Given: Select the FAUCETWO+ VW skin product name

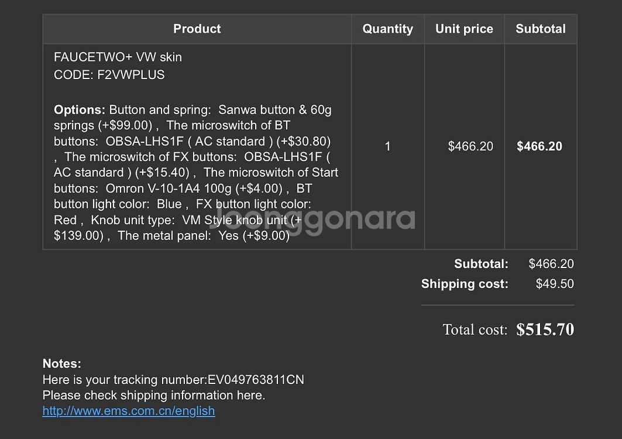Looking at the screenshot, I should tap(118, 57).
